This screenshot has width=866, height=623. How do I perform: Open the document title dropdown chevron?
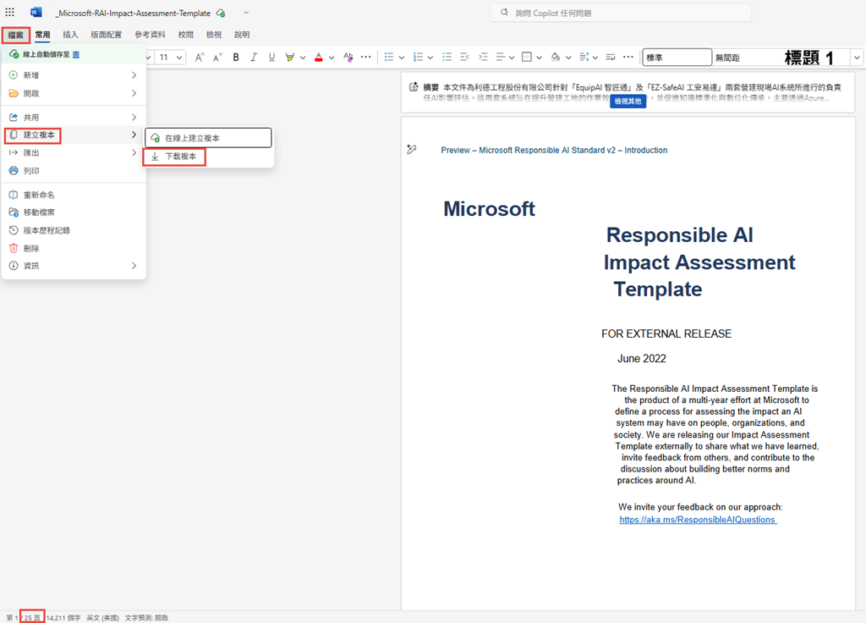pos(246,13)
